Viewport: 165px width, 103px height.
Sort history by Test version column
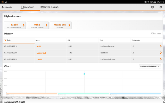point(147,40)
